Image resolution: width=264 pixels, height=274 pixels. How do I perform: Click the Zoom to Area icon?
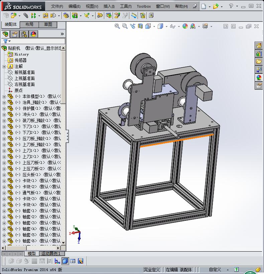point(125,26)
